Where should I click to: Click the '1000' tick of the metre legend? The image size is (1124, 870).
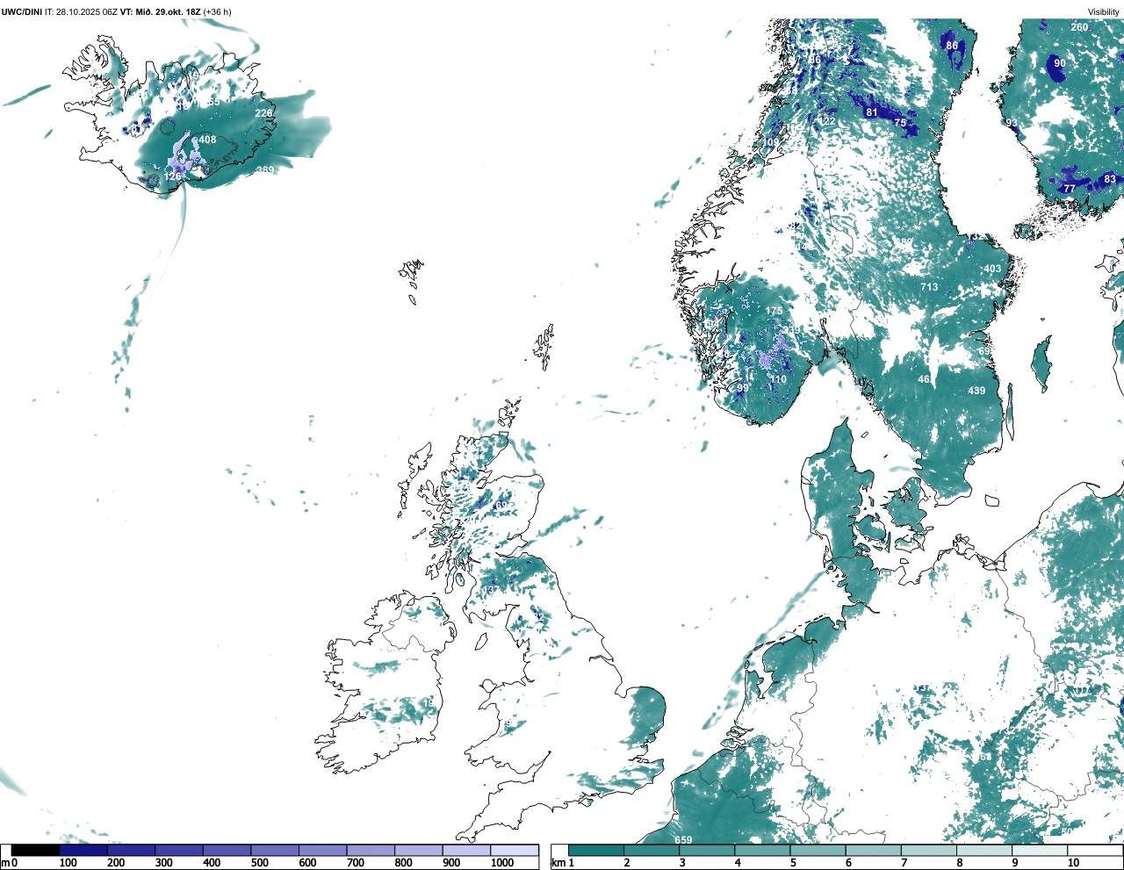(502, 863)
